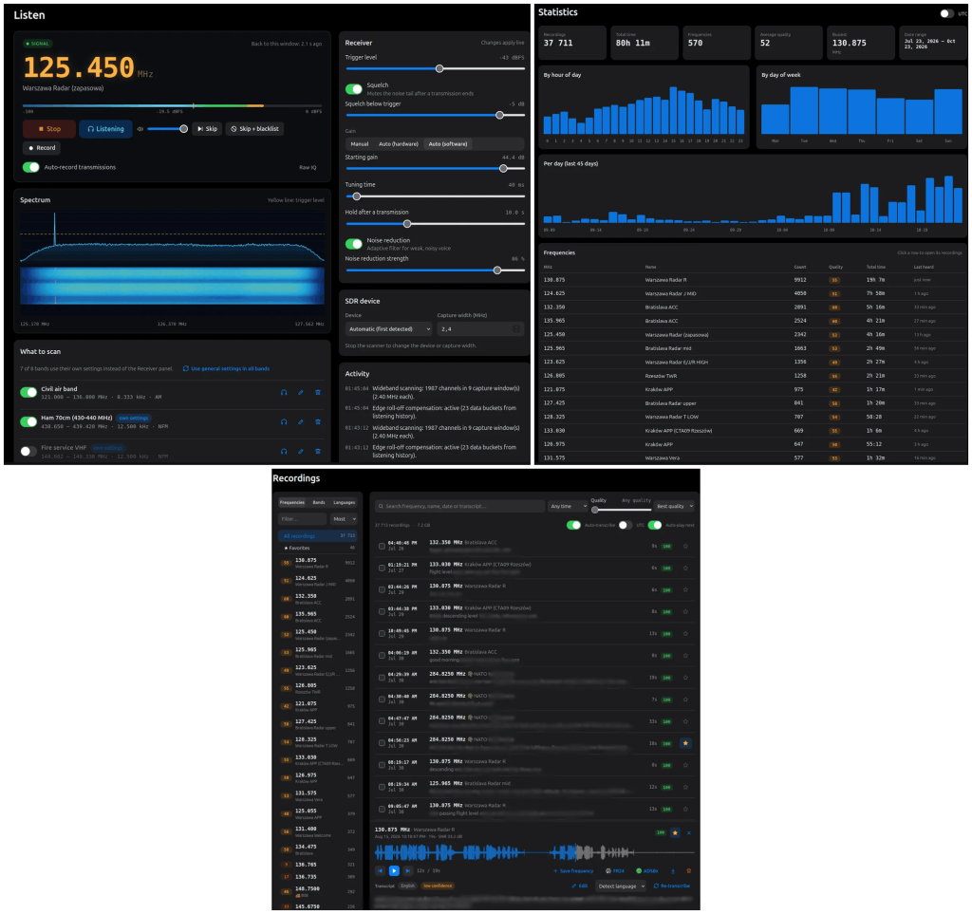Edit the Ham 70cm band (pencil icon)
This screenshot has width=972, height=914.
301,422
